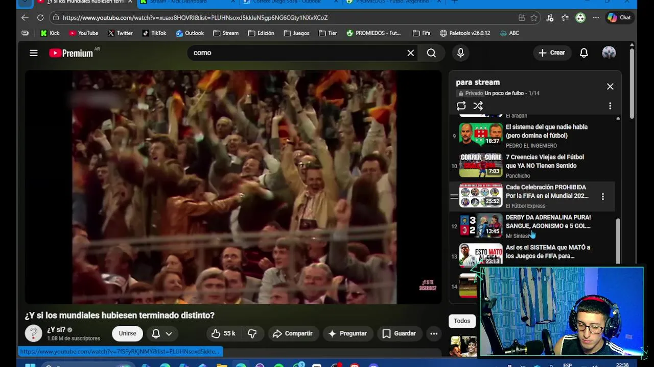The height and width of the screenshot is (367, 654).
Task: Click the playlist panel scrollbar
Action: click(618, 241)
